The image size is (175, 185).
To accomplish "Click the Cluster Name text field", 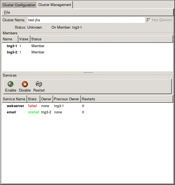I will tap(86, 20).
